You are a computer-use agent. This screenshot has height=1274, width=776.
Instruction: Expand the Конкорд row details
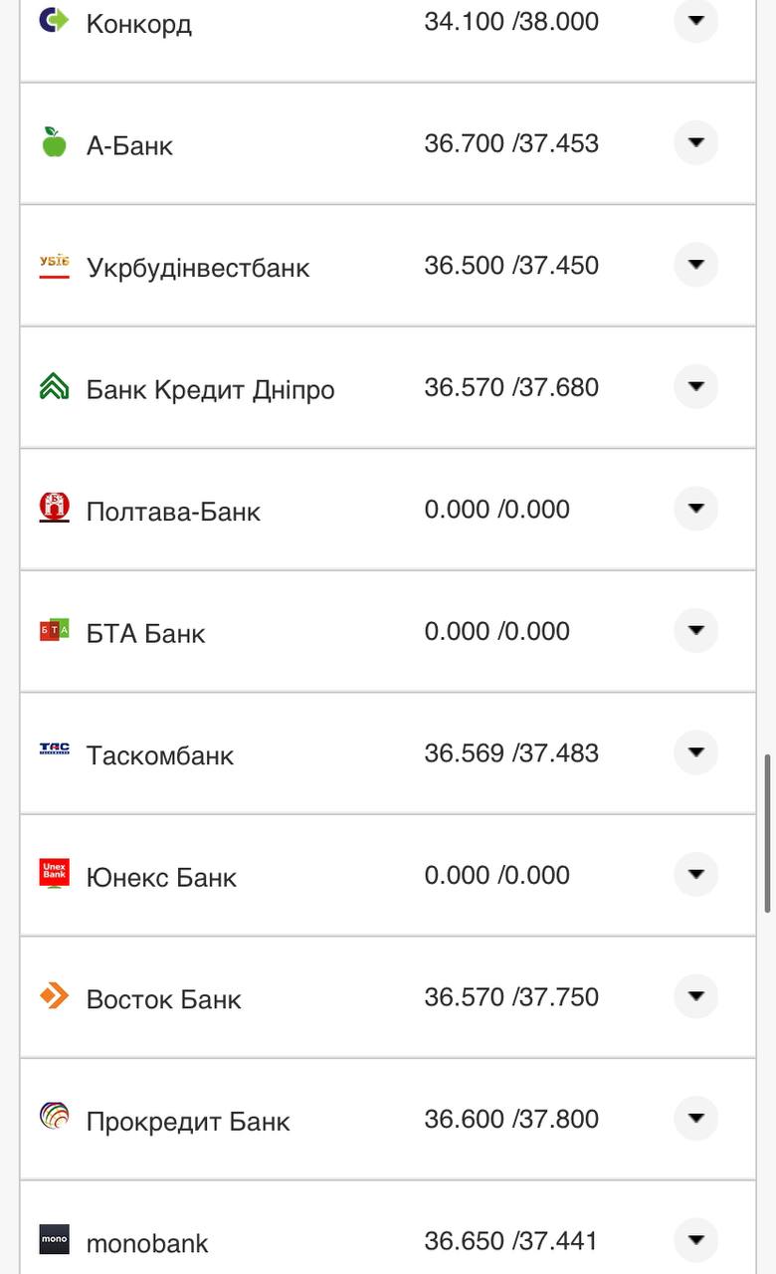(695, 21)
